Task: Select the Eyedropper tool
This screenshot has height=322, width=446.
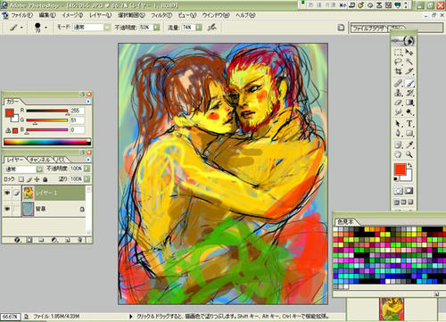Action: tap(409, 144)
